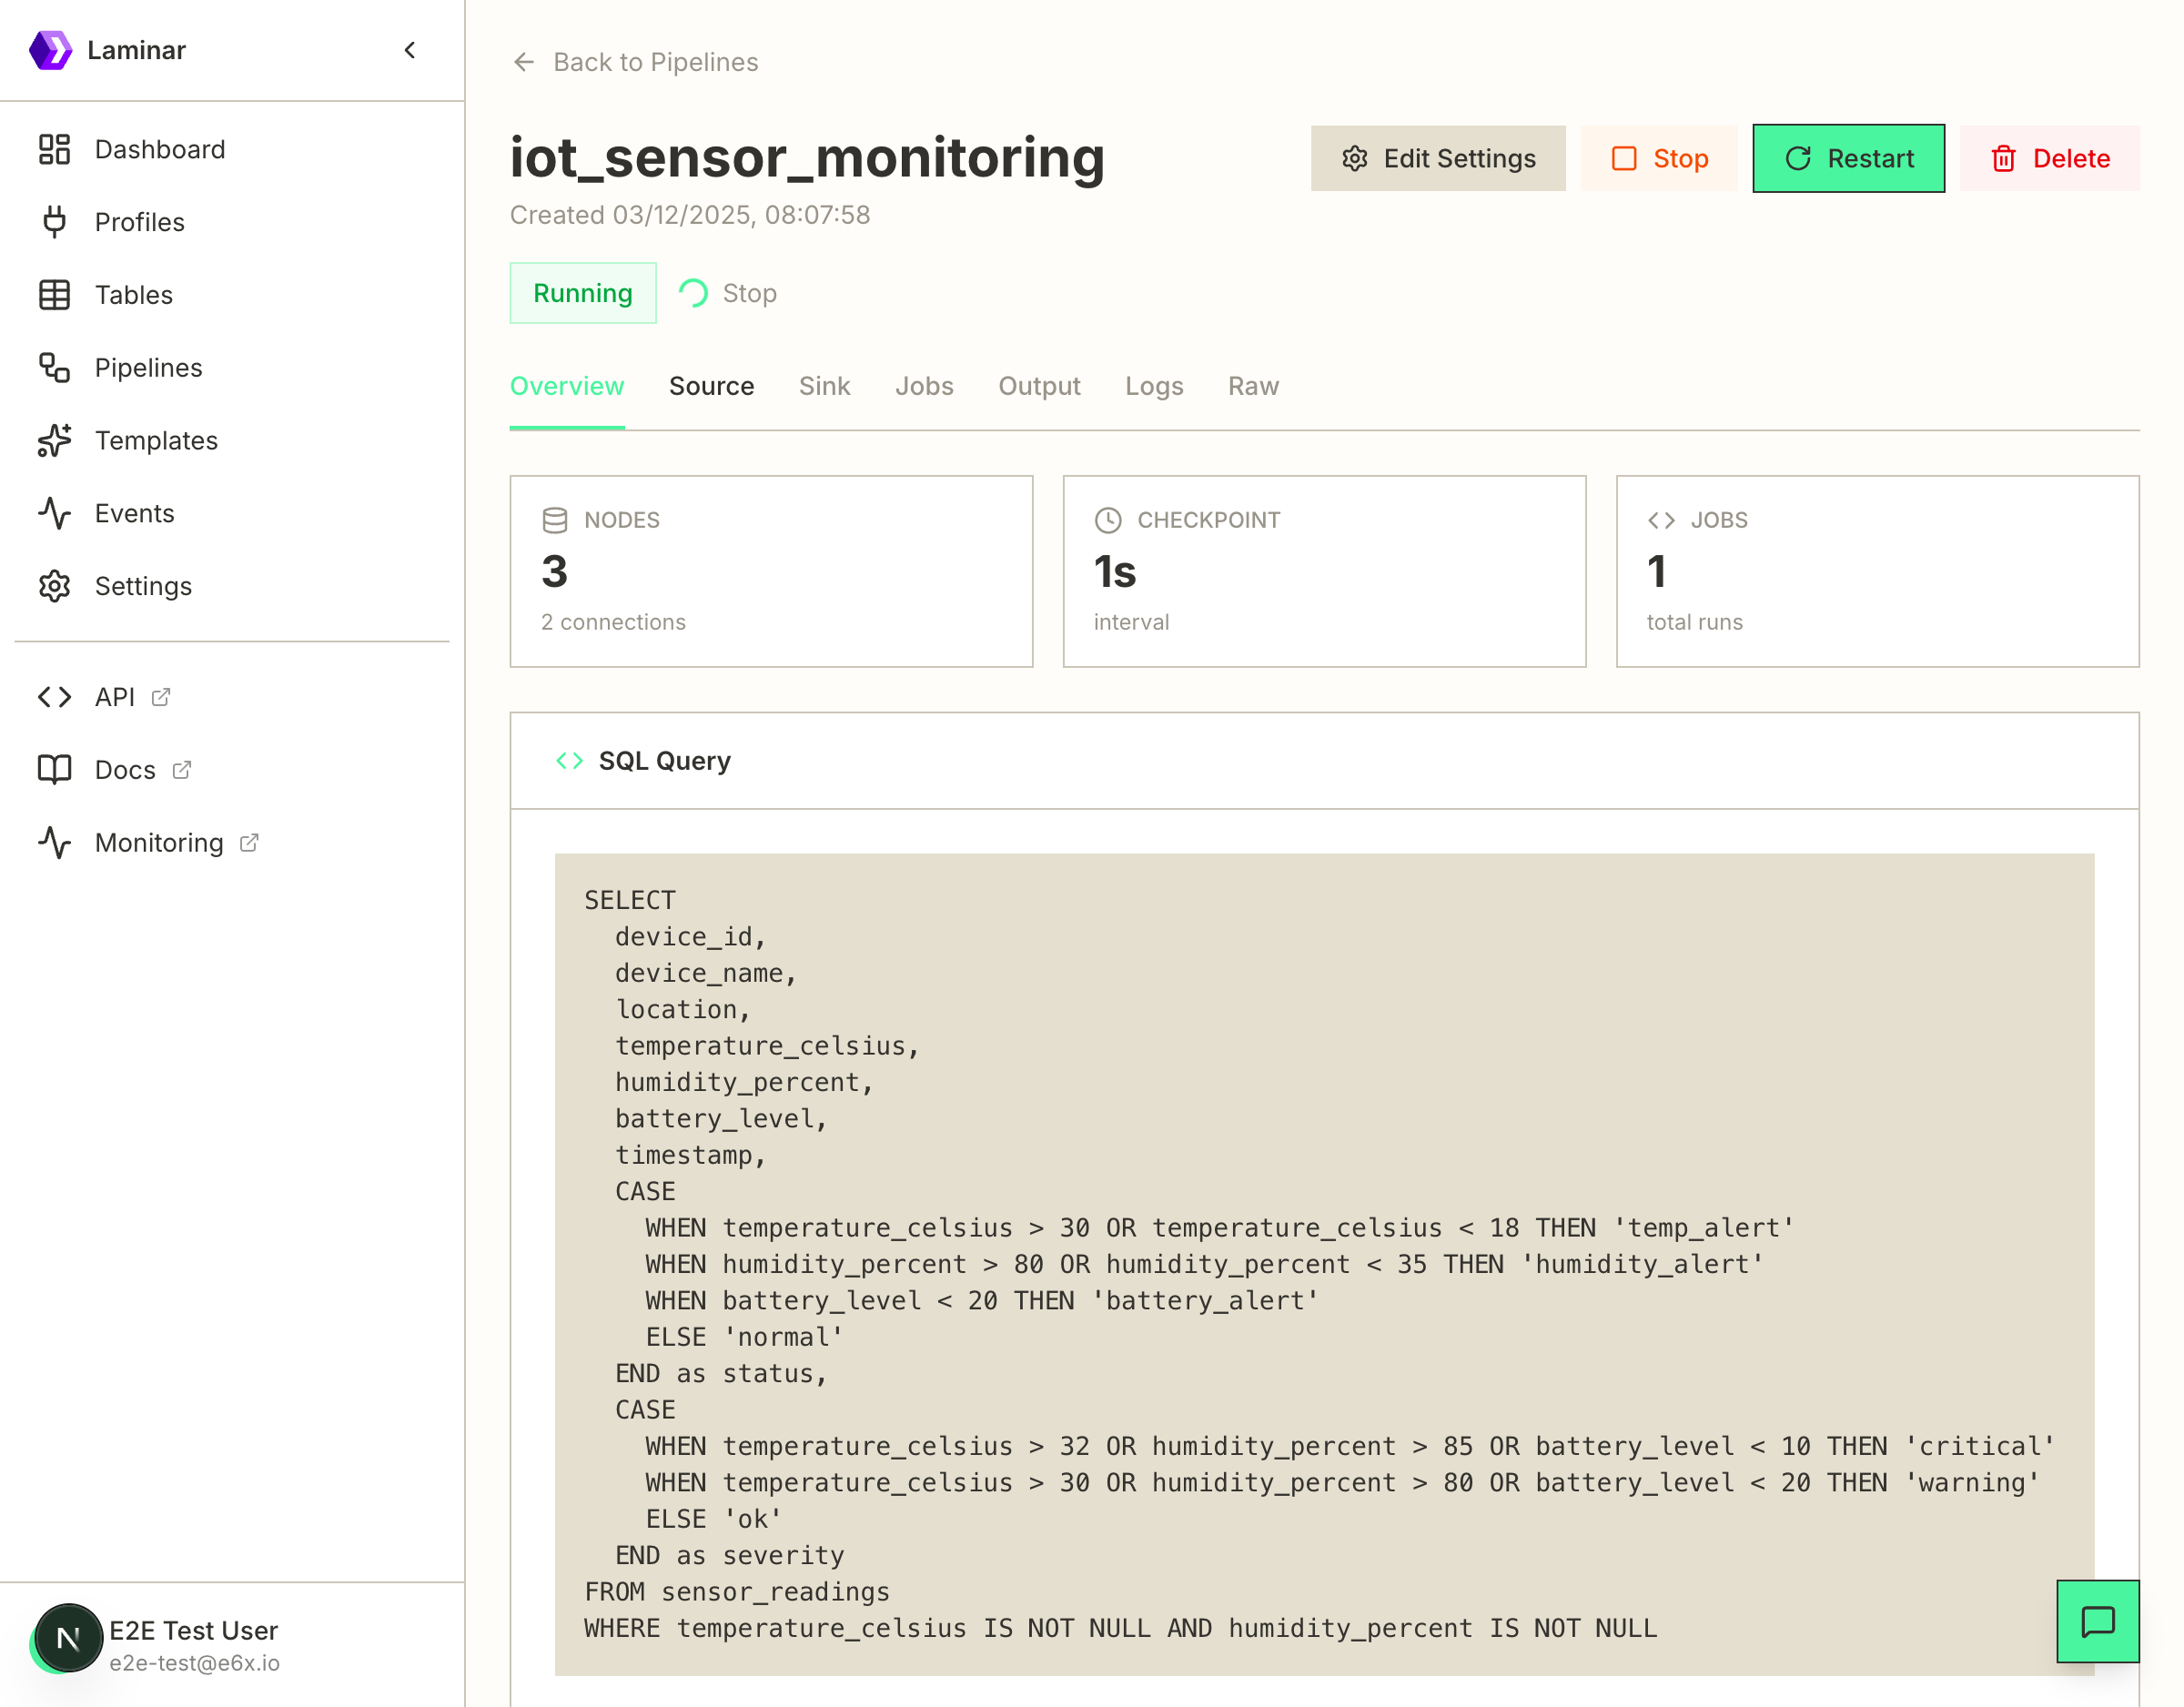Click the E2E Test User avatar
The height and width of the screenshot is (1707, 2184).
pos(68,1638)
